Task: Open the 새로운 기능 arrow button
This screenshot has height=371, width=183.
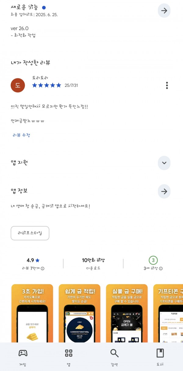Action: [x=164, y=11]
